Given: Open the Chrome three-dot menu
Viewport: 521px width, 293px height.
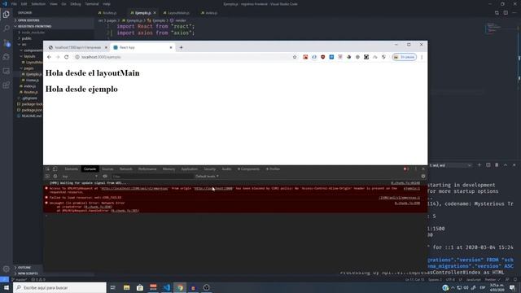Looking at the screenshot, I should [422, 57].
